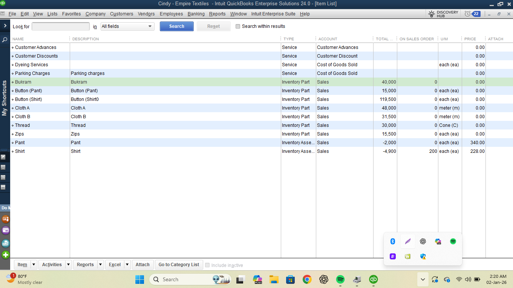Click the green plus Do More icon
This screenshot has height=288, width=513.
(5, 255)
